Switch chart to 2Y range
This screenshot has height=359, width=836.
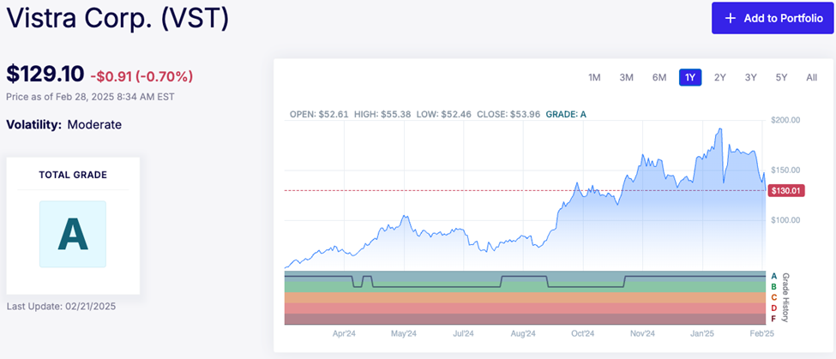click(720, 78)
